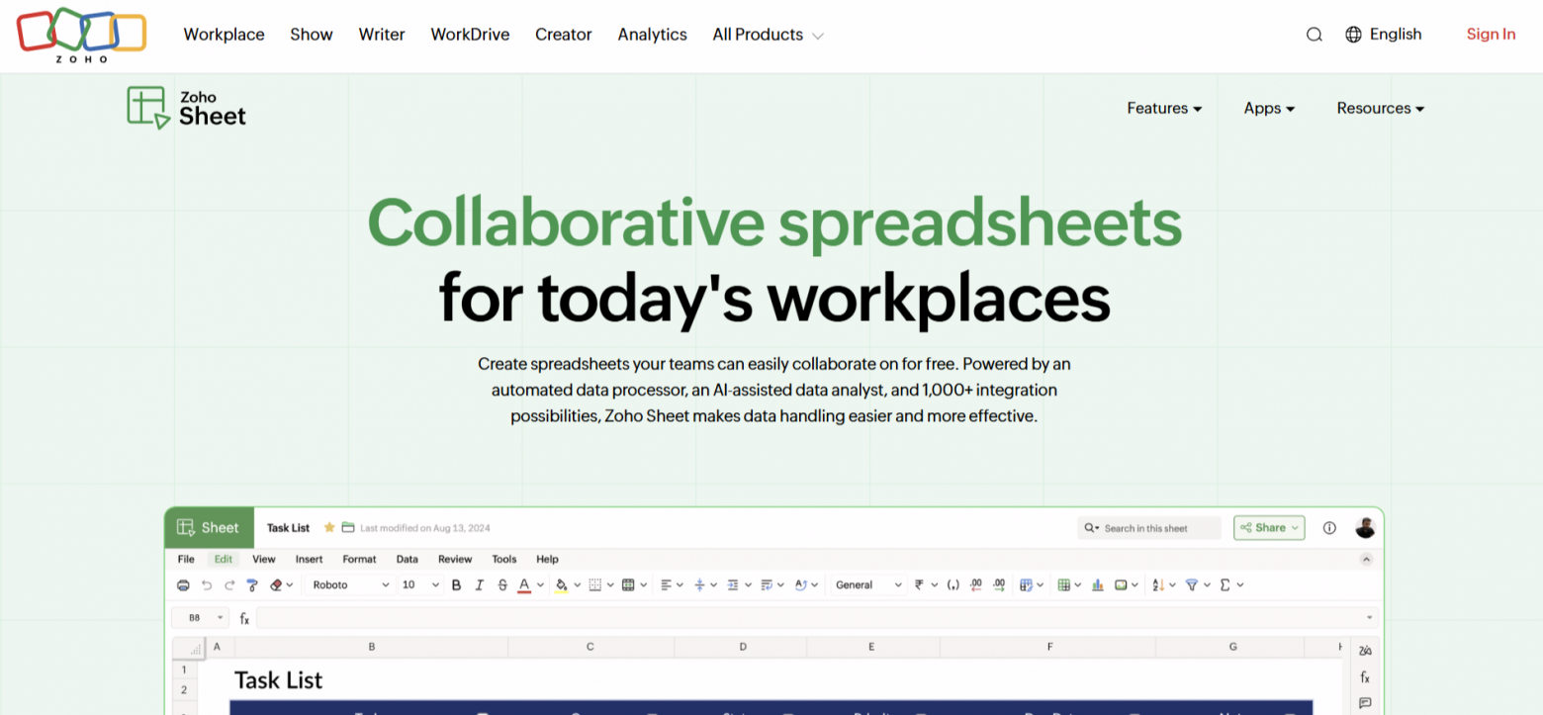The width and height of the screenshot is (1543, 715).
Task: Click the sort A-Z icon
Action: coord(1159,585)
